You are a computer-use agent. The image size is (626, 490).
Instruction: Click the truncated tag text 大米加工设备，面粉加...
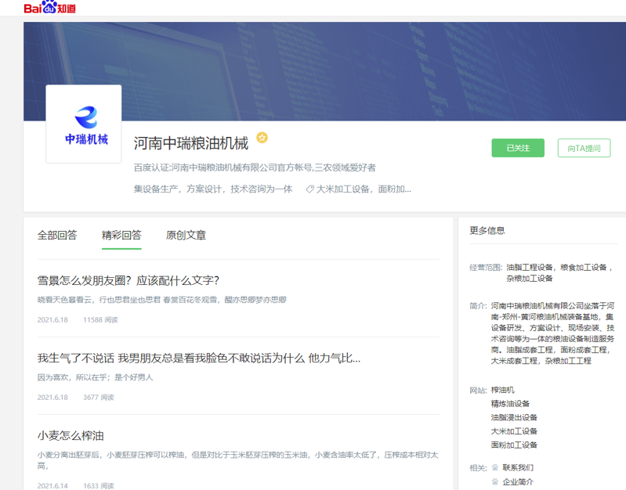coord(364,189)
